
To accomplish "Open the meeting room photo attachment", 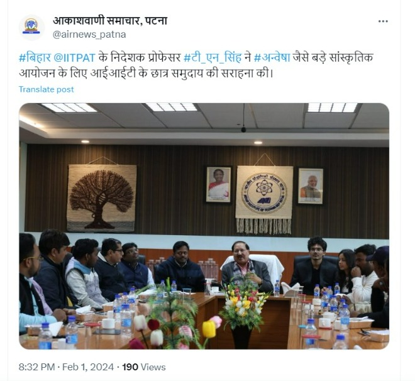I will (x=204, y=226).
